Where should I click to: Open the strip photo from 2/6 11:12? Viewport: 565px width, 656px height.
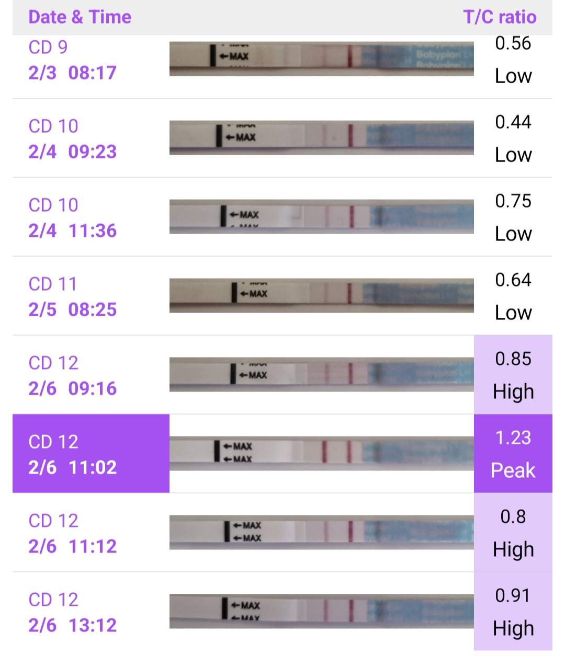(321, 532)
